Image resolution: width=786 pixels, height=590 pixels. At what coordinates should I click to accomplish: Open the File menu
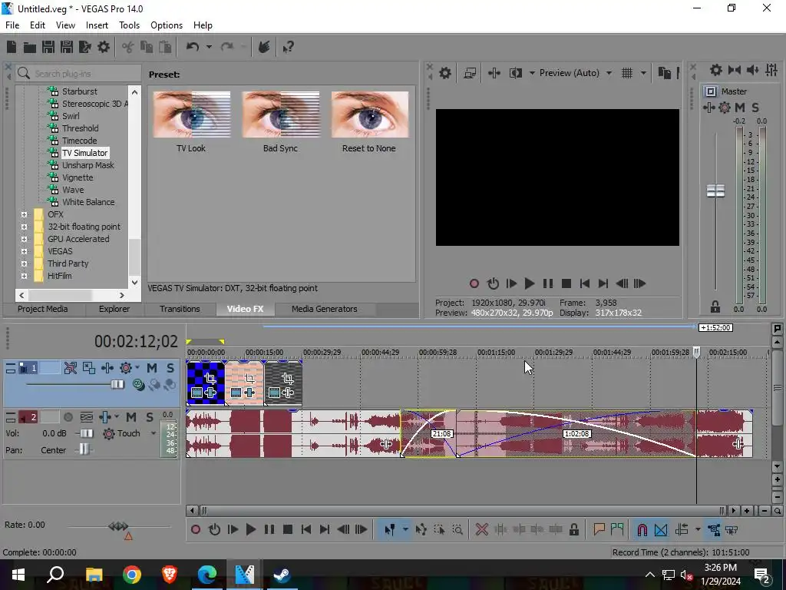12,25
